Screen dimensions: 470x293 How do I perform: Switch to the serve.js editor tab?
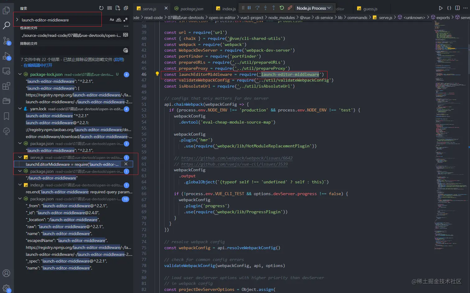(x=150, y=9)
